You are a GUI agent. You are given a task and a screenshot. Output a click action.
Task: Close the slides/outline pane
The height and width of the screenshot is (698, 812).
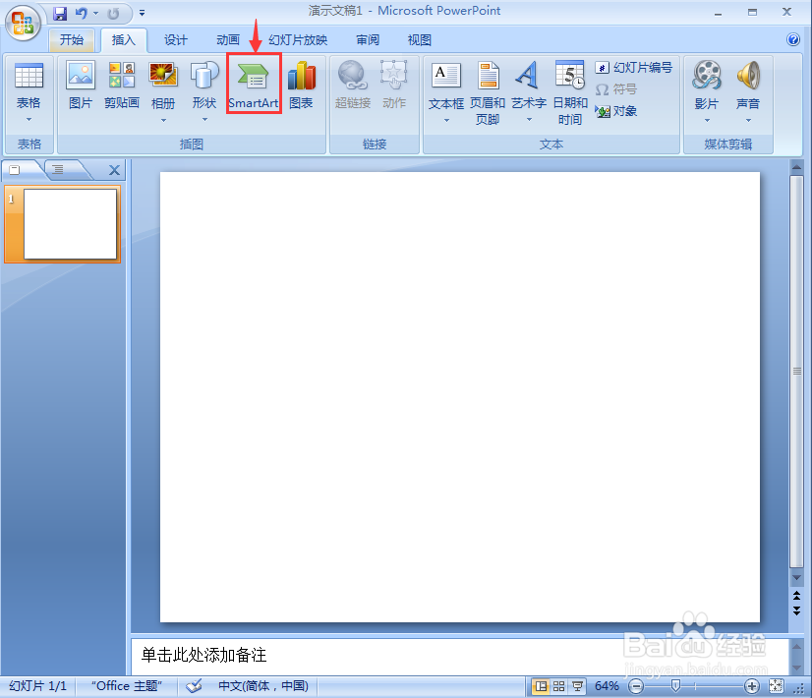pyautogui.click(x=114, y=170)
